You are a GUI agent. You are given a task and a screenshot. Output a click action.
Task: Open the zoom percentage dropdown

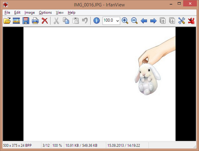117,21
